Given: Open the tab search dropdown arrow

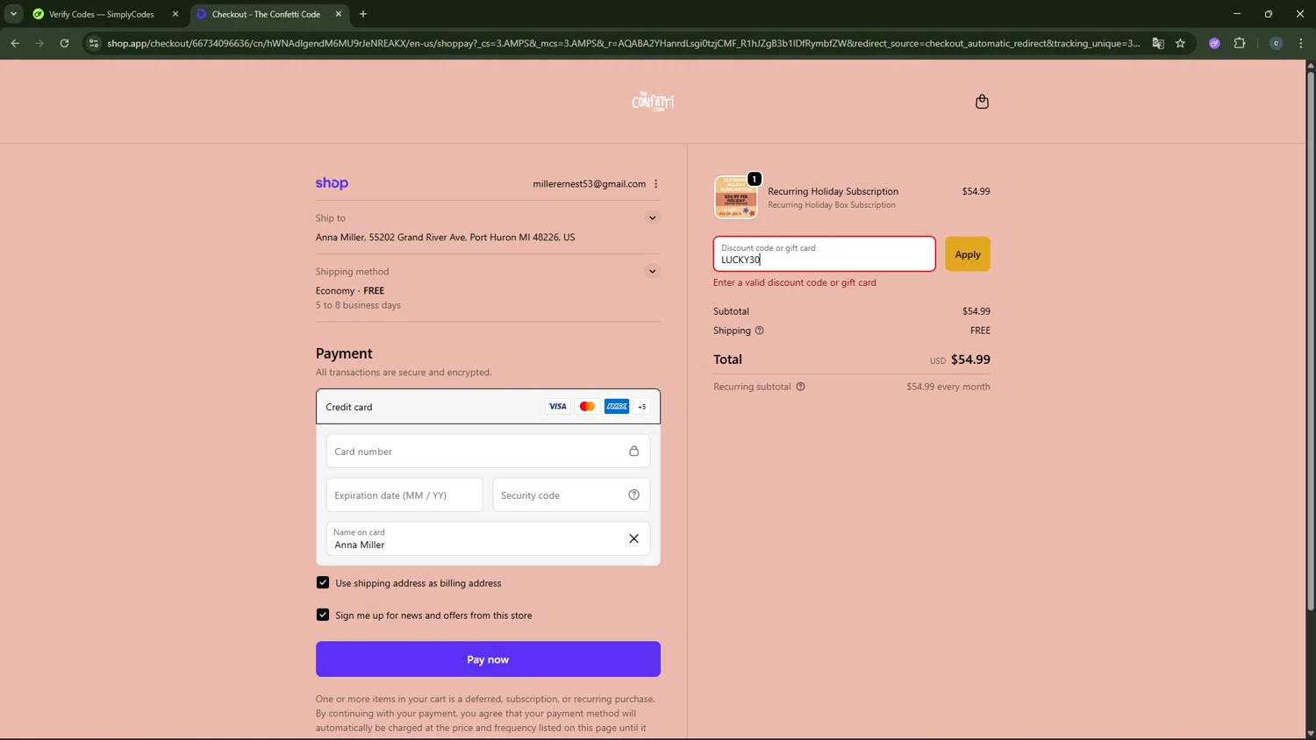Looking at the screenshot, I should click(x=13, y=14).
